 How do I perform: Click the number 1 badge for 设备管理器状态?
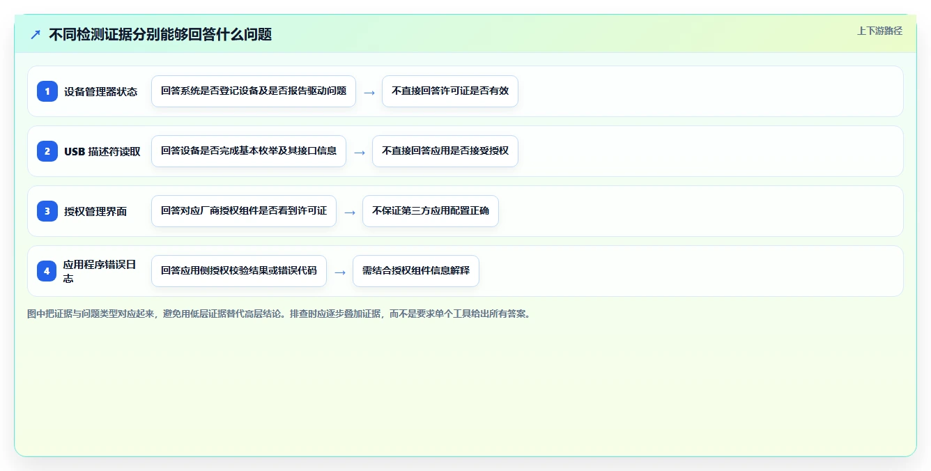coord(47,91)
